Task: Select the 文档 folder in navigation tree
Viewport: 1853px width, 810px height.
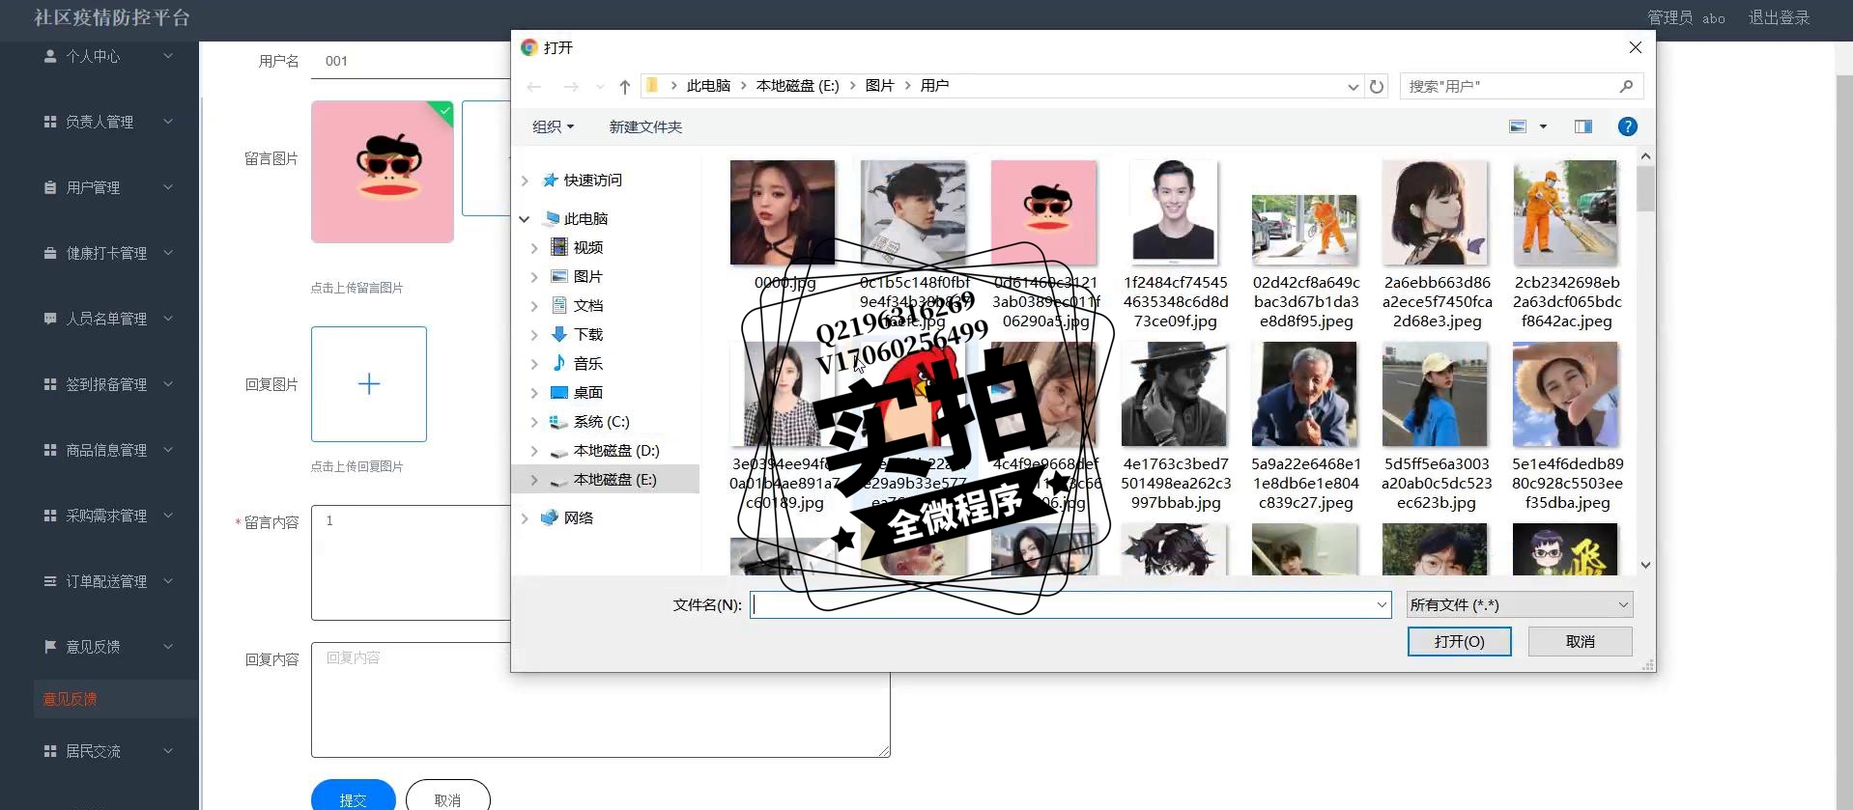Action: tap(577, 306)
